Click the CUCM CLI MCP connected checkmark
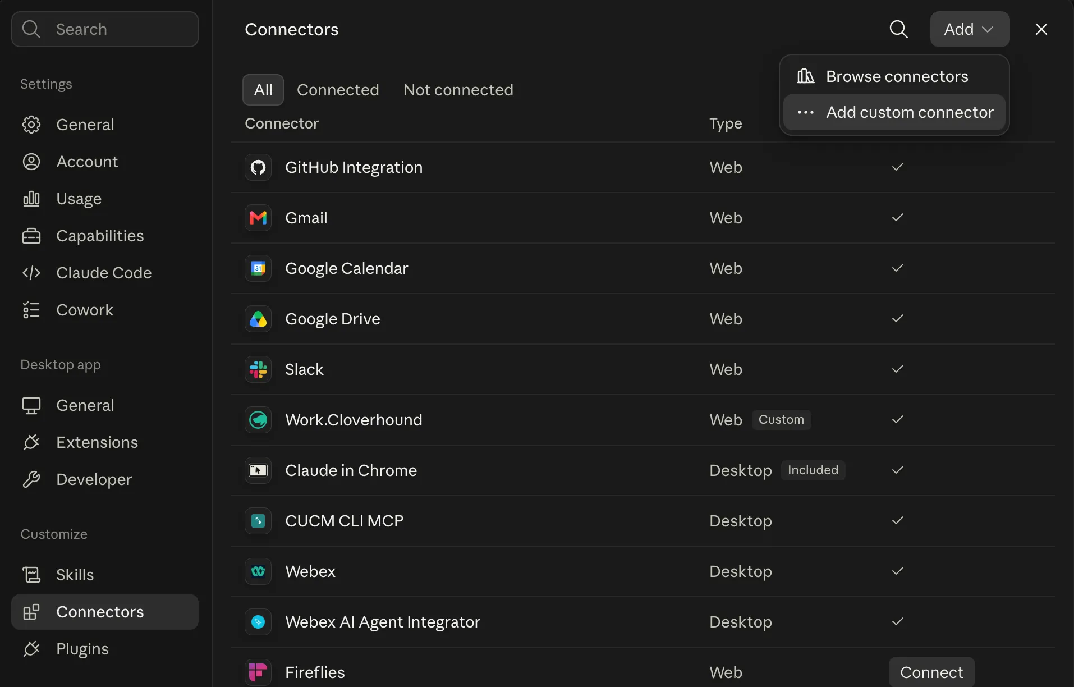The width and height of the screenshot is (1074, 687). (898, 520)
